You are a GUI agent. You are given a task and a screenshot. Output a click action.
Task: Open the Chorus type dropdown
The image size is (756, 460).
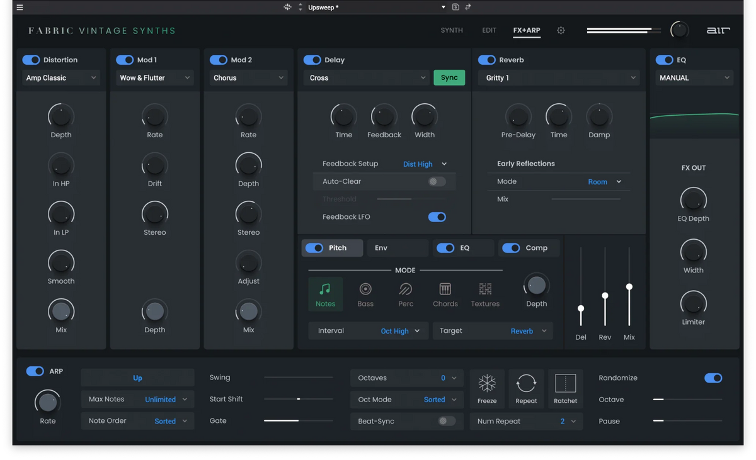[248, 78]
